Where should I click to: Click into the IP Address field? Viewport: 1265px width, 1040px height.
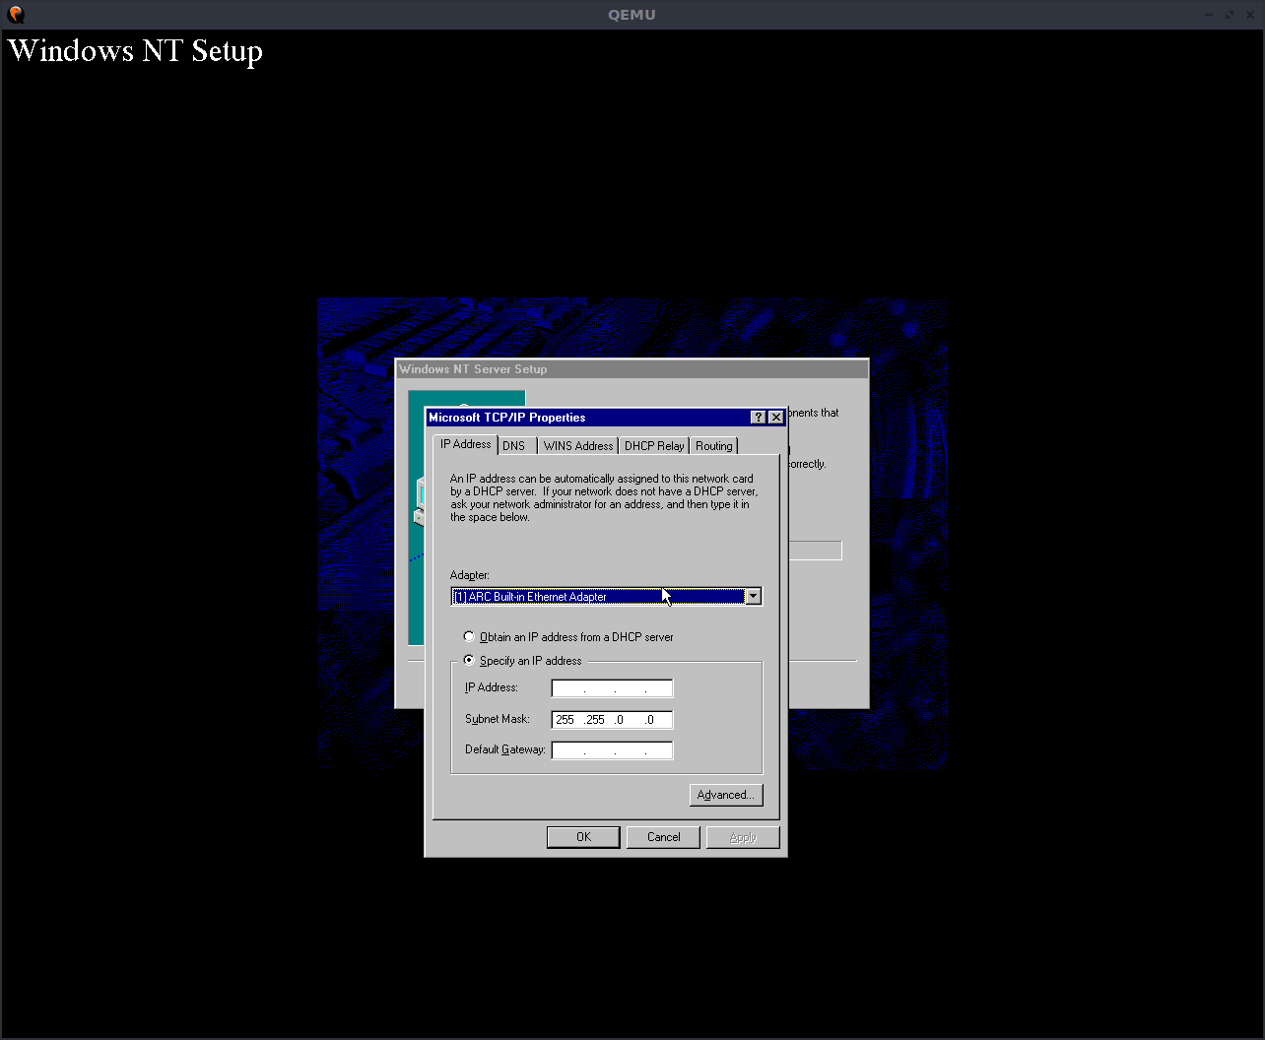click(x=612, y=688)
